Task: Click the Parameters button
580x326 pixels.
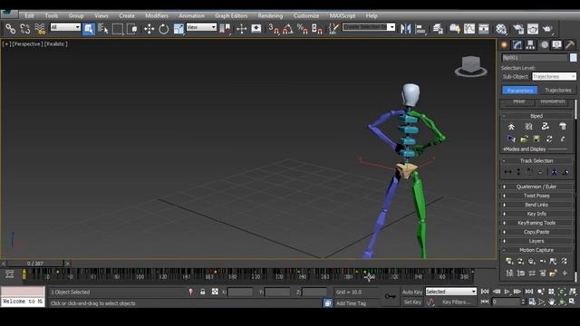Action: point(519,91)
